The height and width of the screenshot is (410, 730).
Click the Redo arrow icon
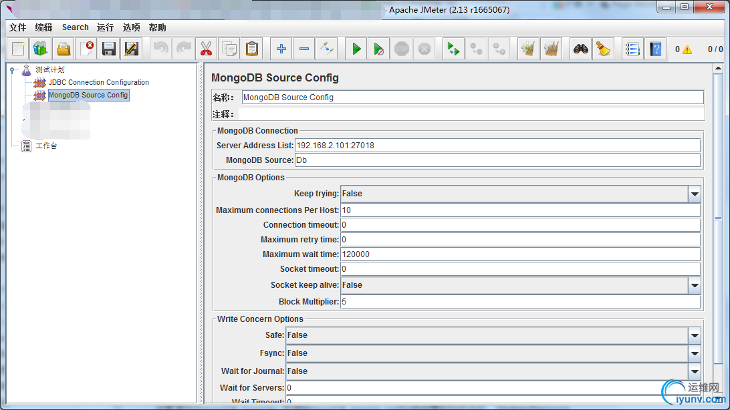coord(183,49)
